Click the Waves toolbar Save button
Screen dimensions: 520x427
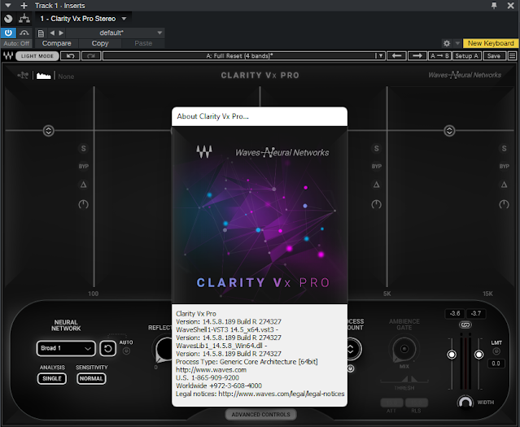pos(494,56)
